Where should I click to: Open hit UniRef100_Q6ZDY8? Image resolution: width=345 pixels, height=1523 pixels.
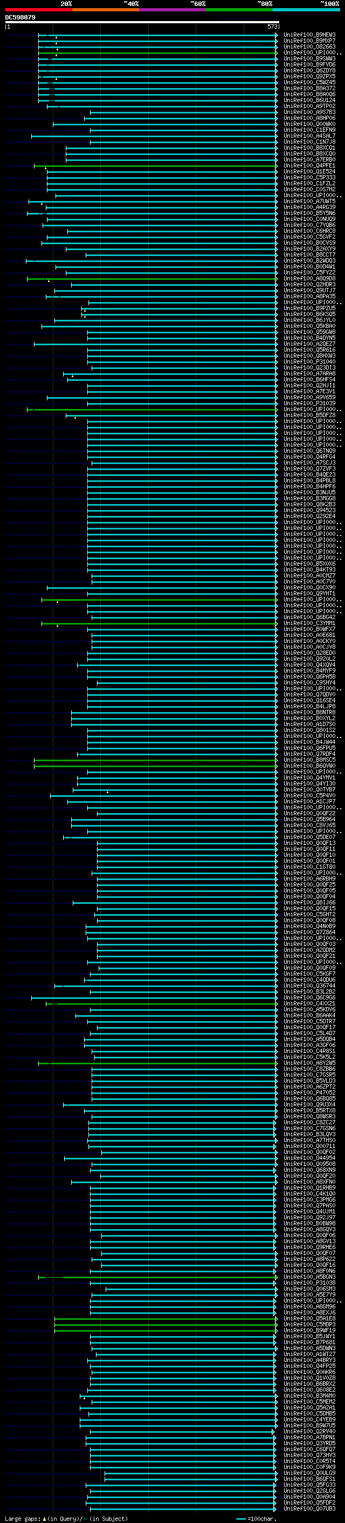[309, 70]
